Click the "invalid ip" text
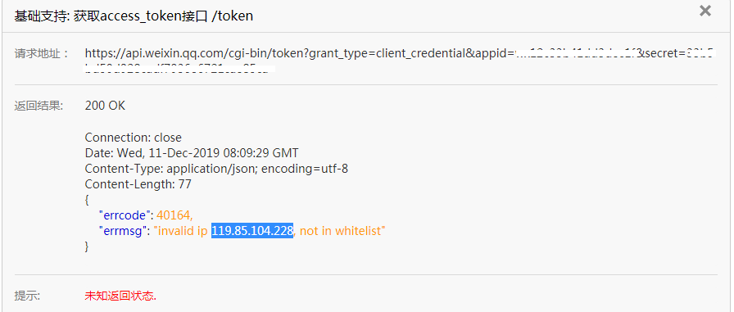 click(181, 231)
